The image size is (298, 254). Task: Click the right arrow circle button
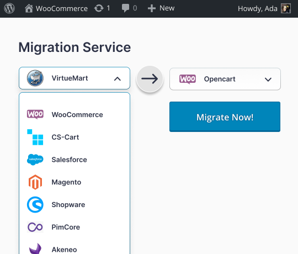pos(150,79)
